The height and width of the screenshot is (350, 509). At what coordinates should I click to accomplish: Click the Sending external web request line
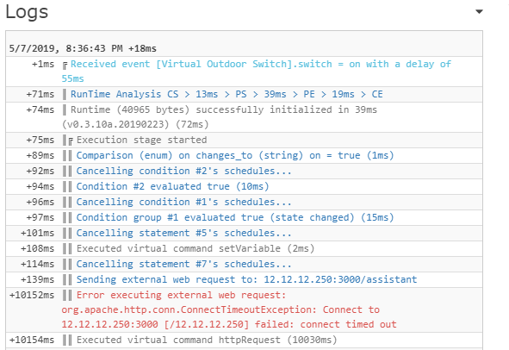point(246,279)
